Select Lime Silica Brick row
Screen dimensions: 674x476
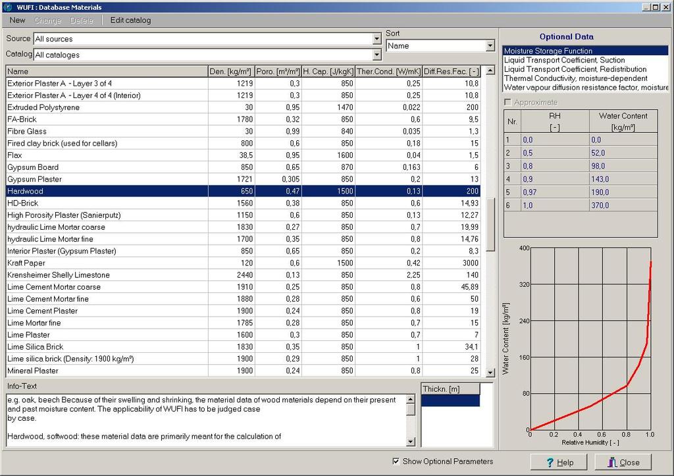point(244,347)
